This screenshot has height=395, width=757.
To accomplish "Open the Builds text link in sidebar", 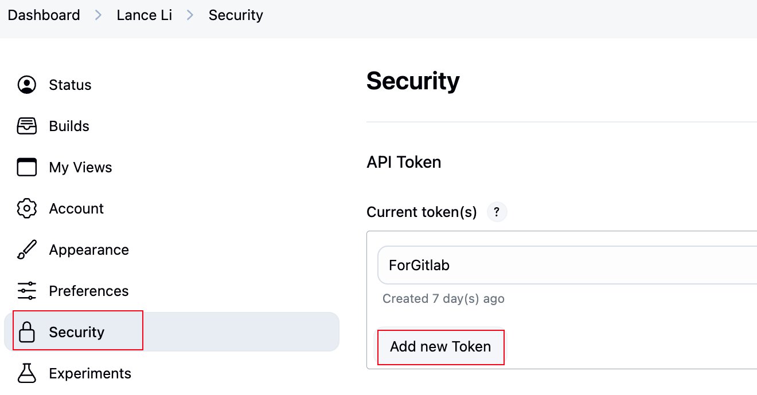I will point(69,126).
